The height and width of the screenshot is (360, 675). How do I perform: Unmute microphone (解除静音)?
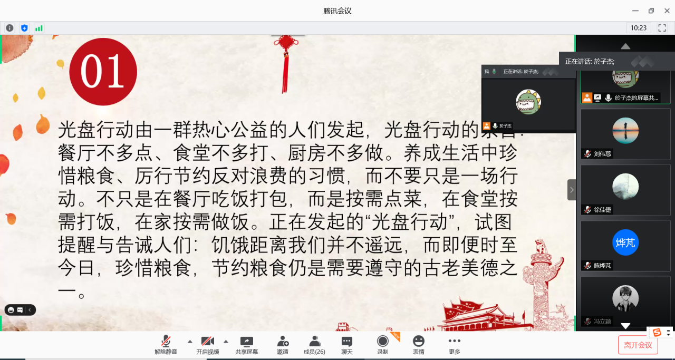coord(166,345)
